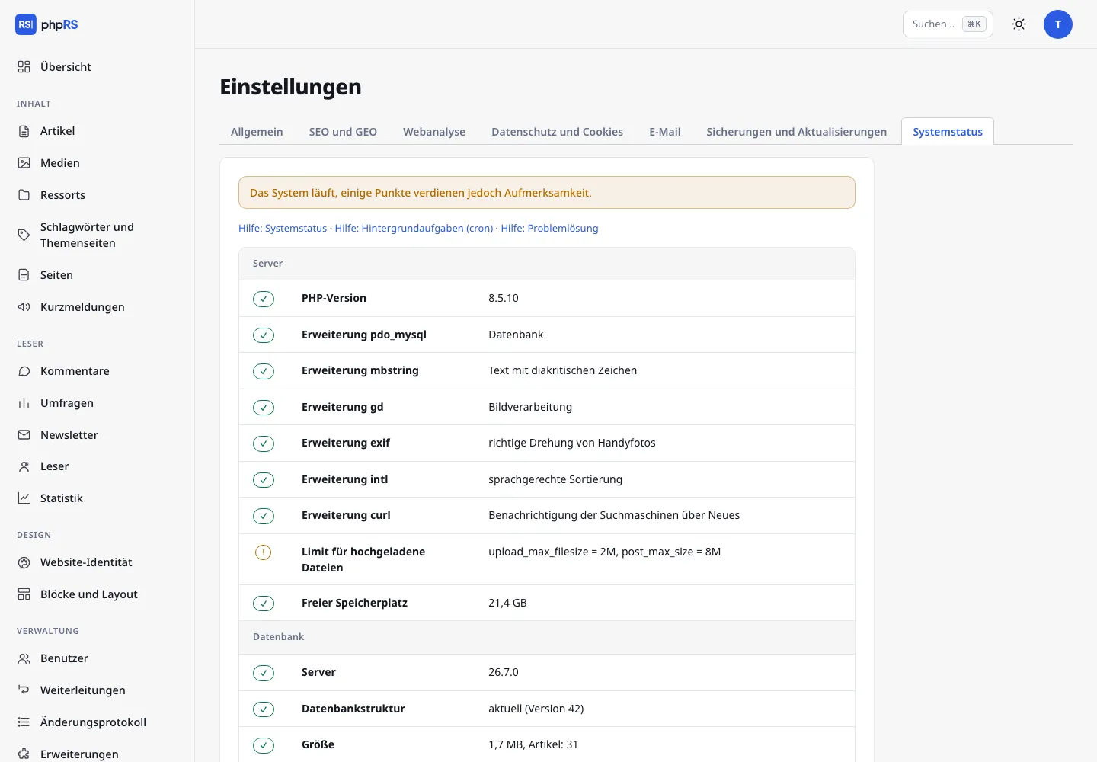Click the Website-Identität palette icon
Screen dimensions: 1097x762
coord(24,562)
